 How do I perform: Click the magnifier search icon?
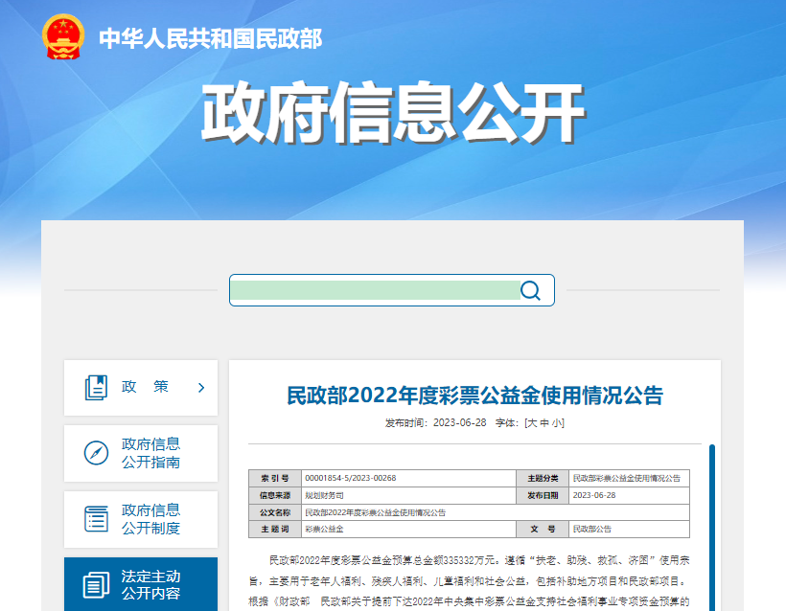[530, 290]
